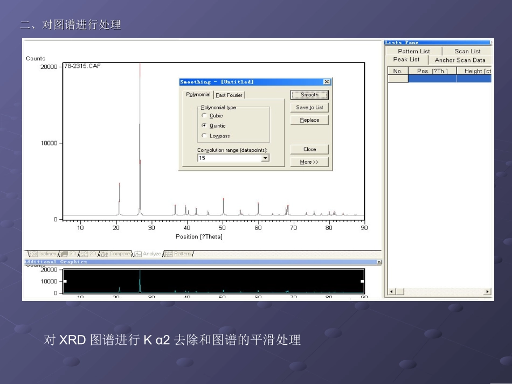
Task: Switch to the 3D view tab
Action: (x=68, y=254)
